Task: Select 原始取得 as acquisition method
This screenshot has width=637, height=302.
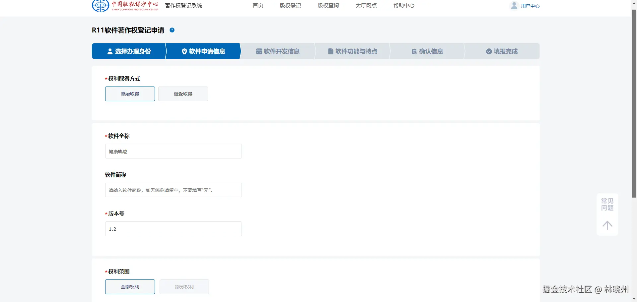Action: point(130,94)
